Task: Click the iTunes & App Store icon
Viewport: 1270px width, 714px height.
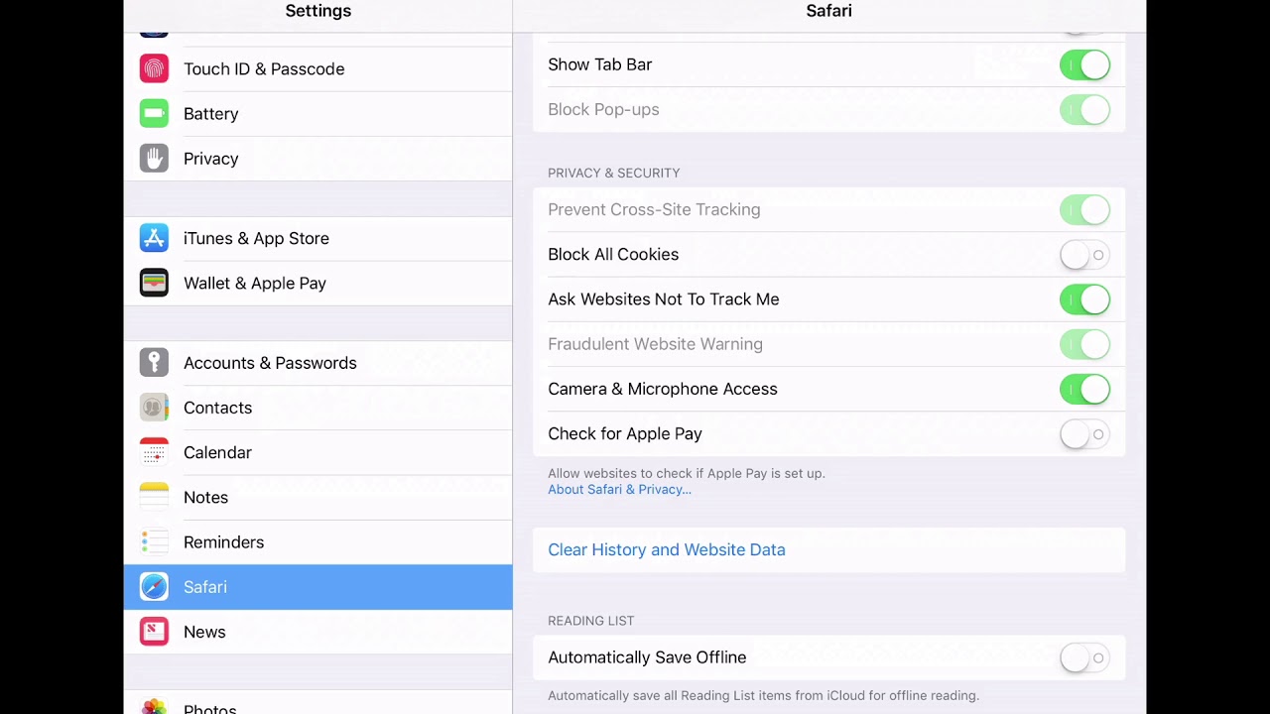Action: [x=154, y=238]
